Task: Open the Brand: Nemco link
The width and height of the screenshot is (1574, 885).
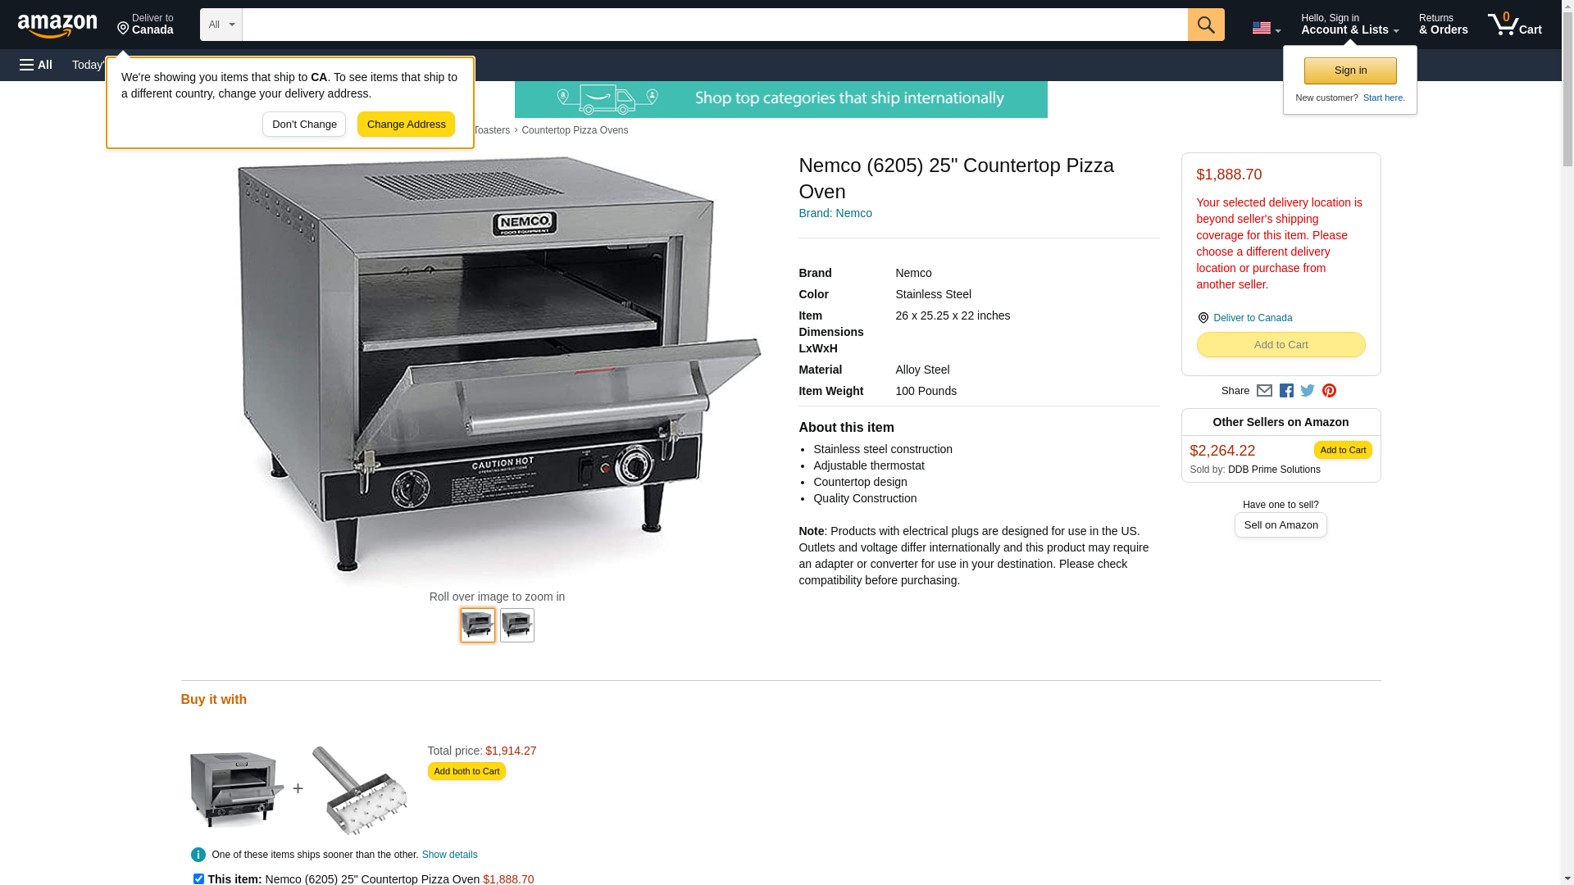Action: (835, 213)
